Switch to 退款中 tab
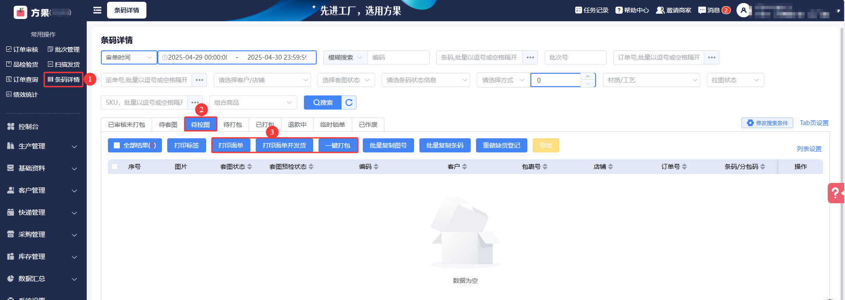Screen dimensions: 845x300 pos(297,125)
